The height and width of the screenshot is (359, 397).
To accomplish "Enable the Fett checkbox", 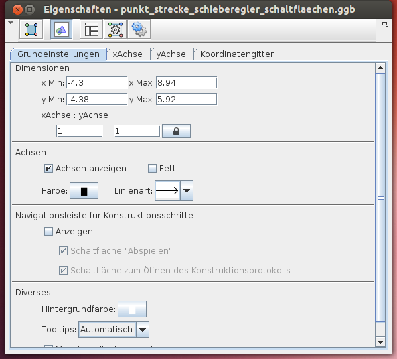I will click(152, 169).
